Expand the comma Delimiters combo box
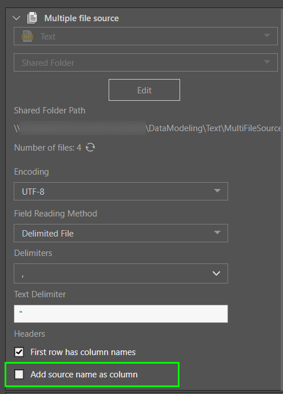Viewport: 283px width, 394px height. [x=121, y=273]
